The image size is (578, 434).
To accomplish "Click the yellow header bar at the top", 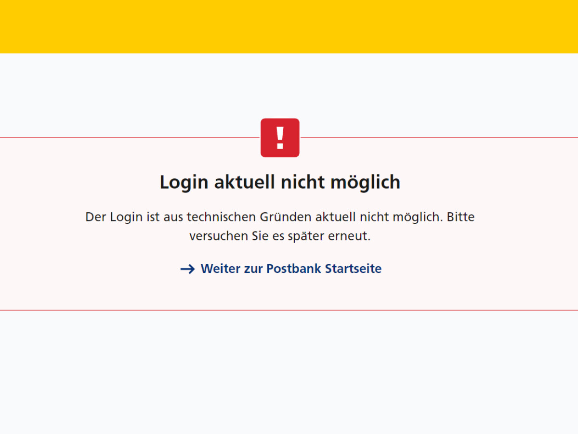I will pos(289,27).
